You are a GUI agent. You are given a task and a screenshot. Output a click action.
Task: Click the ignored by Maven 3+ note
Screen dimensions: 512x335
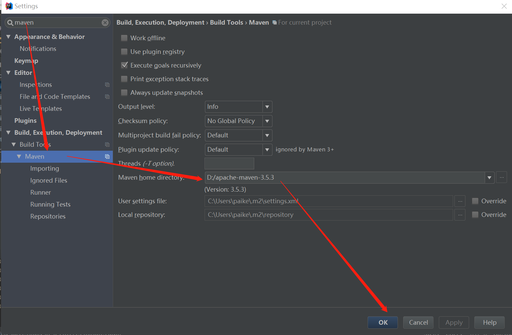(305, 149)
